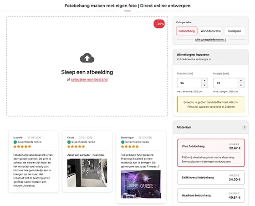Click the cloud upload icon
This screenshot has height=206, width=255.
click(87, 58)
